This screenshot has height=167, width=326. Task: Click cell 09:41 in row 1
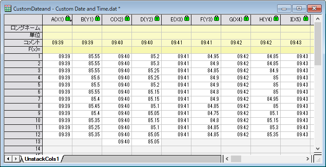click(176, 57)
